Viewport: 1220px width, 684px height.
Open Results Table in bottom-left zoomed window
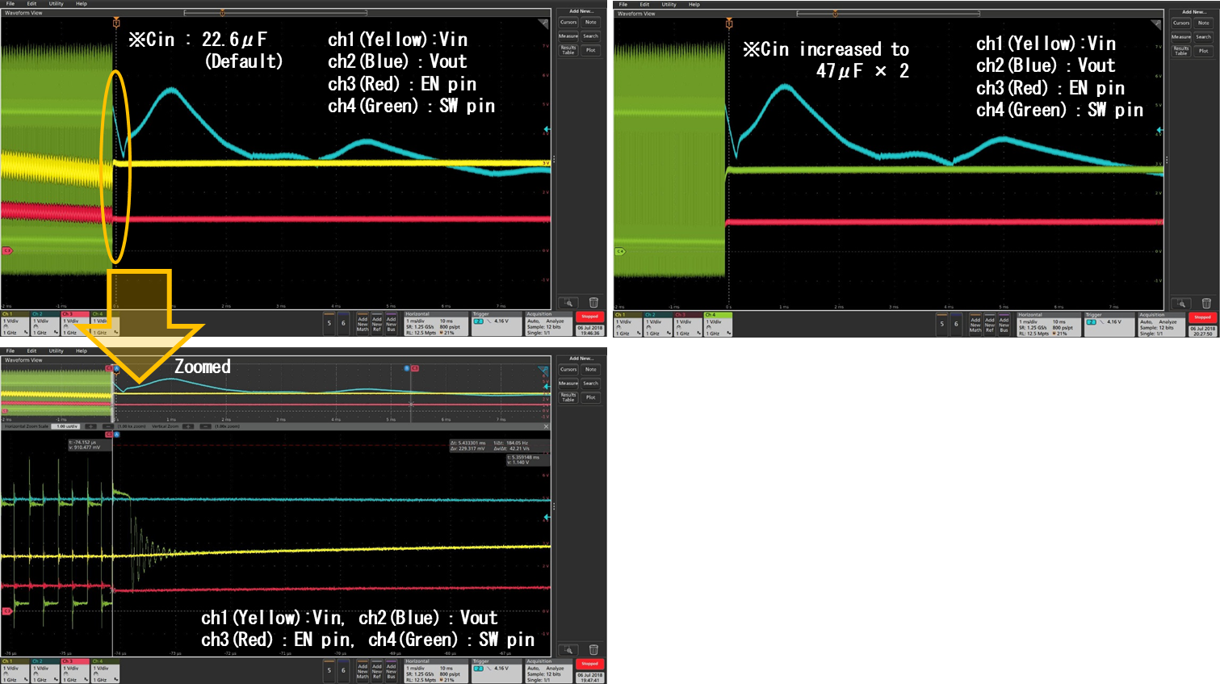coord(568,397)
